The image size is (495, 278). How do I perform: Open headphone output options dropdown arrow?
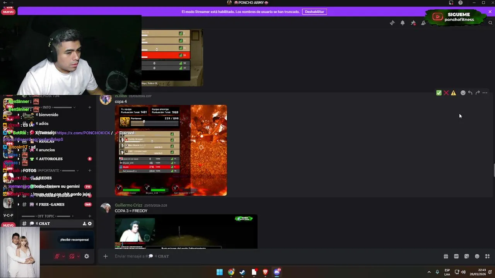tap(78, 256)
